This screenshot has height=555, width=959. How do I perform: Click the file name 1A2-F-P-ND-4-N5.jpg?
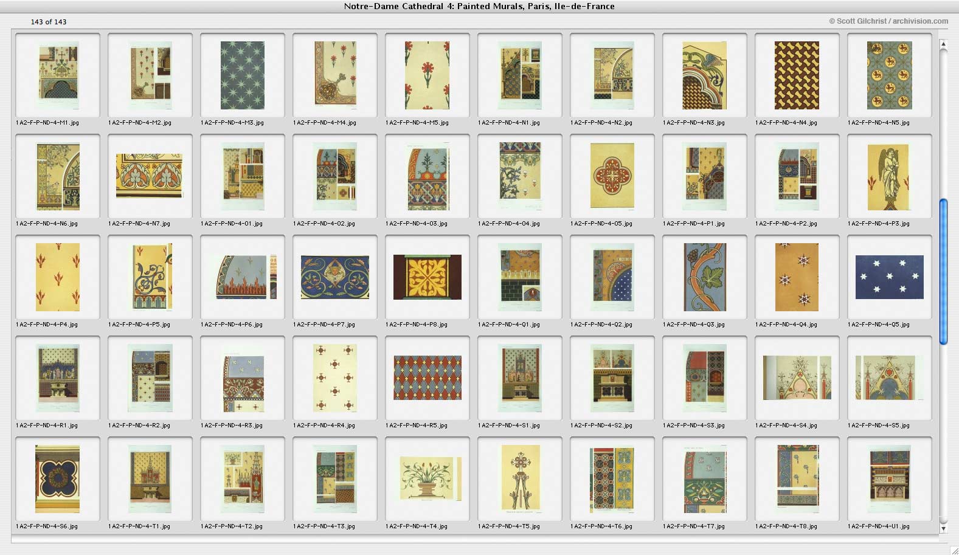879,123
